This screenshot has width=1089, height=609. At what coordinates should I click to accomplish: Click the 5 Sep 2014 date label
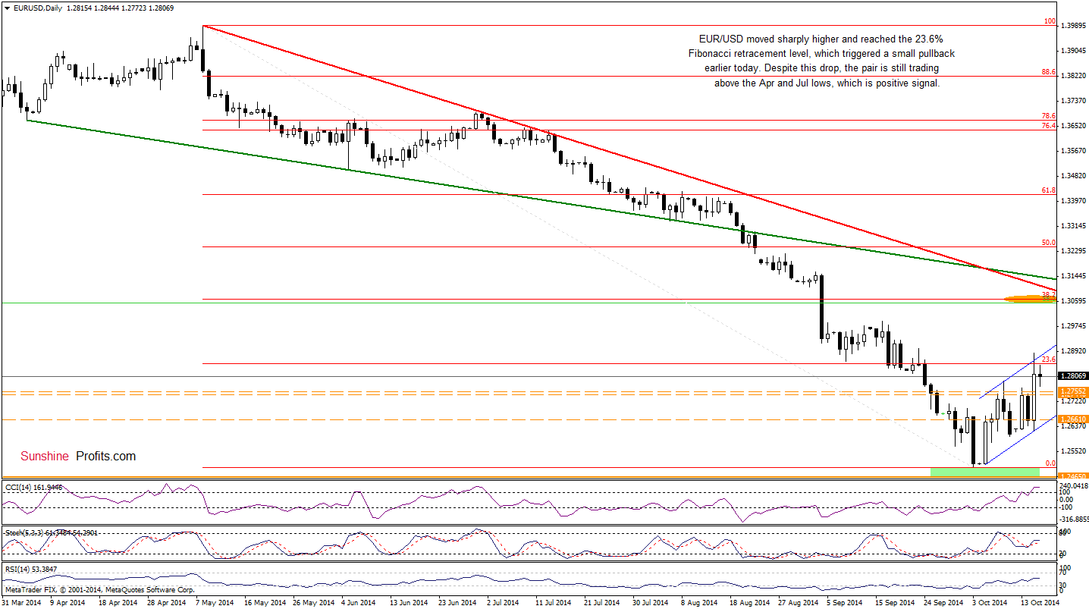point(844,602)
